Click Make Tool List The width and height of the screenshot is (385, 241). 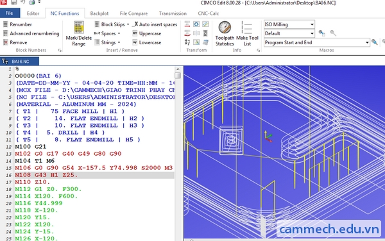tap(247, 33)
